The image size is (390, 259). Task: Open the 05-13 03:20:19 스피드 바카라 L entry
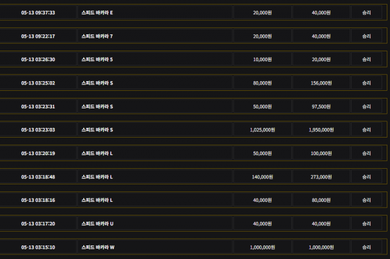(194, 153)
